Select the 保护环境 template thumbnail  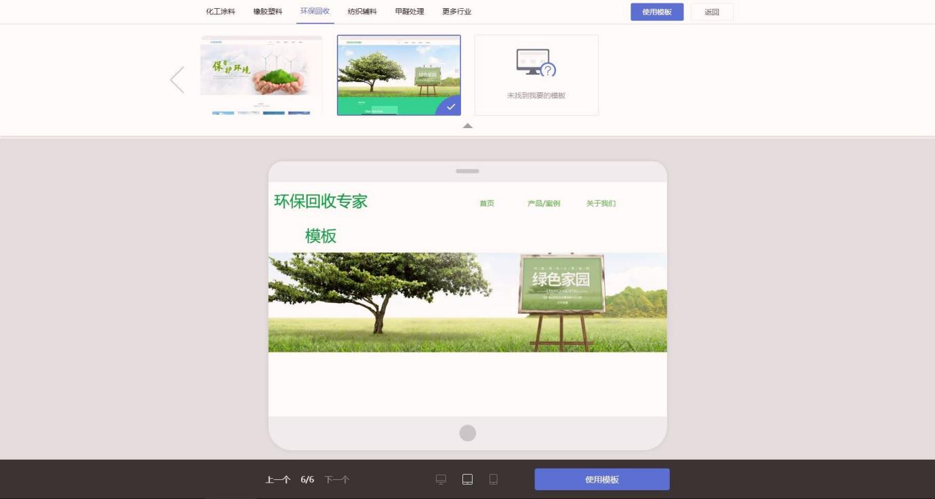[x=262, y=75]
